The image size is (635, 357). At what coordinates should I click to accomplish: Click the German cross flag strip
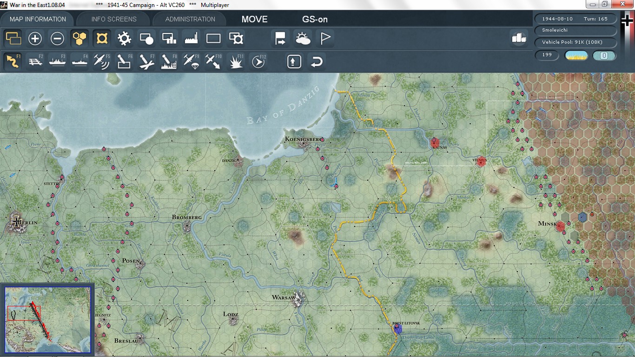pos(627,43)
